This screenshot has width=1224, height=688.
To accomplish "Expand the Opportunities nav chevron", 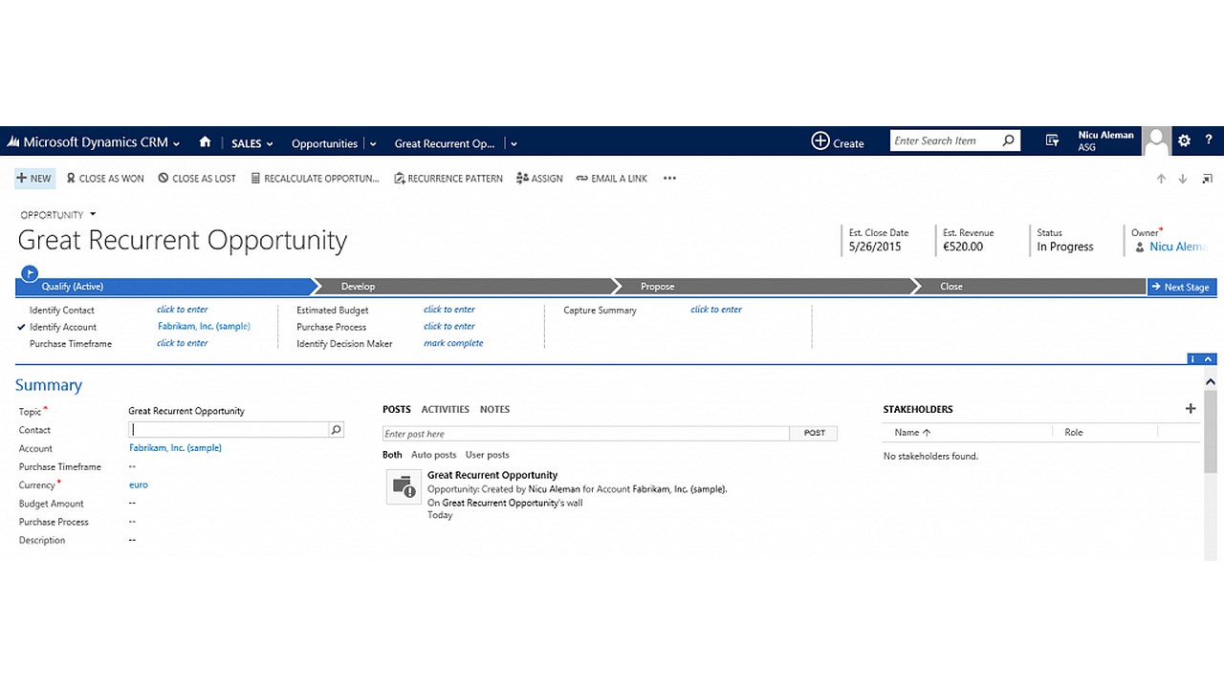I will point(373,144).
